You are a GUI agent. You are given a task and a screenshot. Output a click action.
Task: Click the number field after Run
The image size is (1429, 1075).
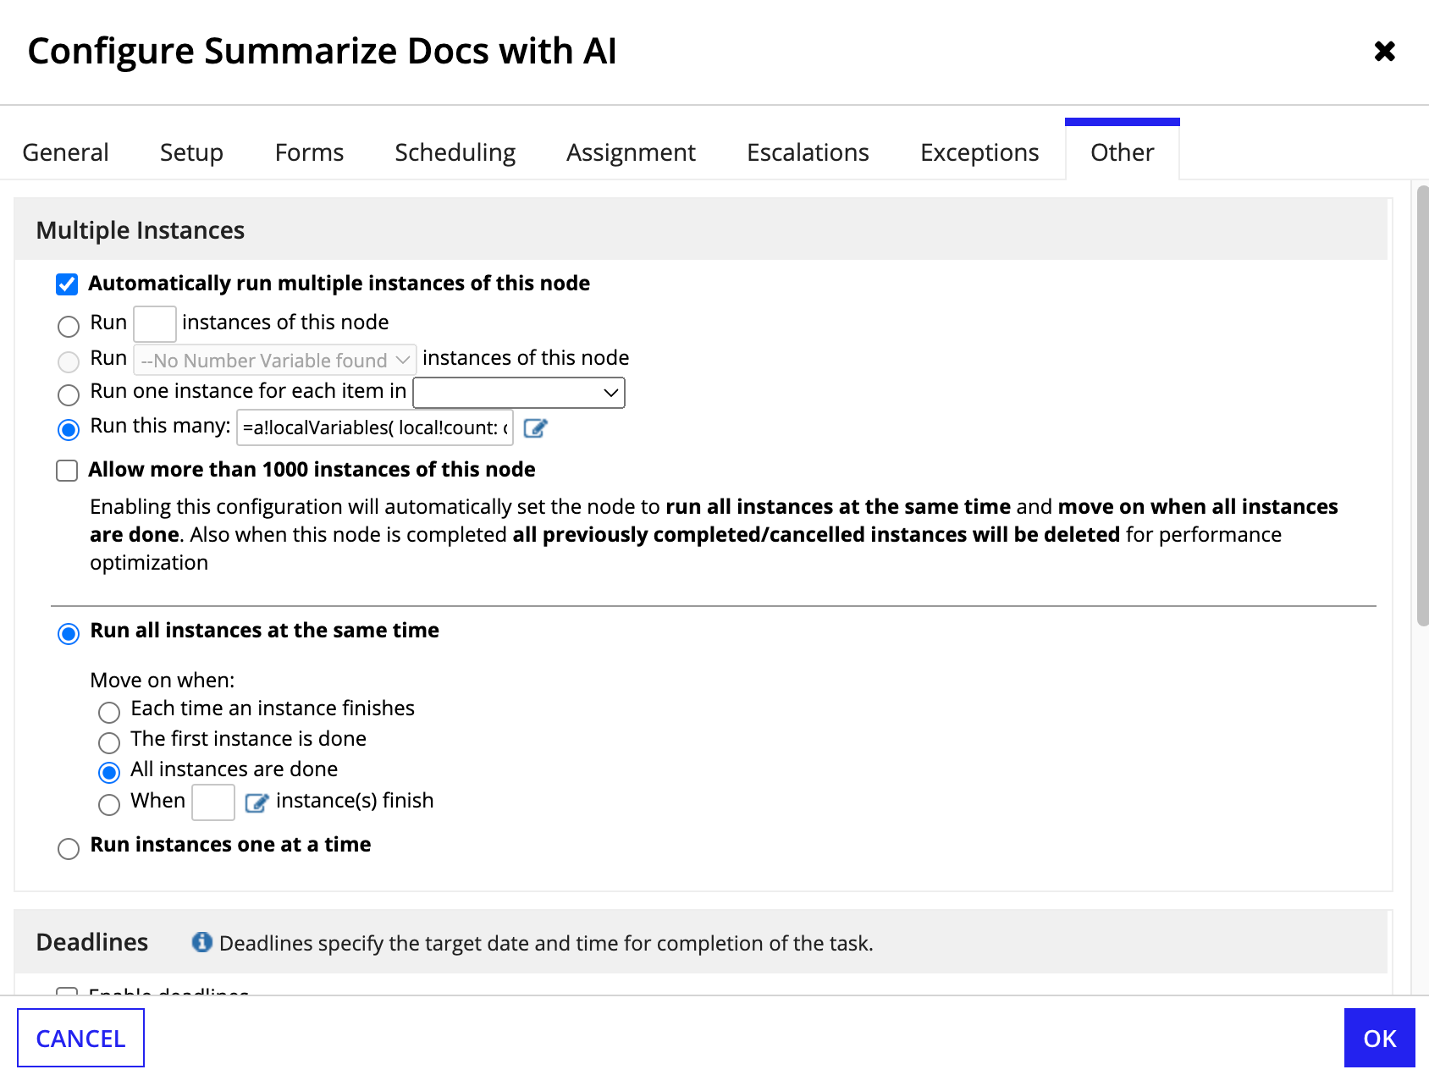[x=155, y=323]
